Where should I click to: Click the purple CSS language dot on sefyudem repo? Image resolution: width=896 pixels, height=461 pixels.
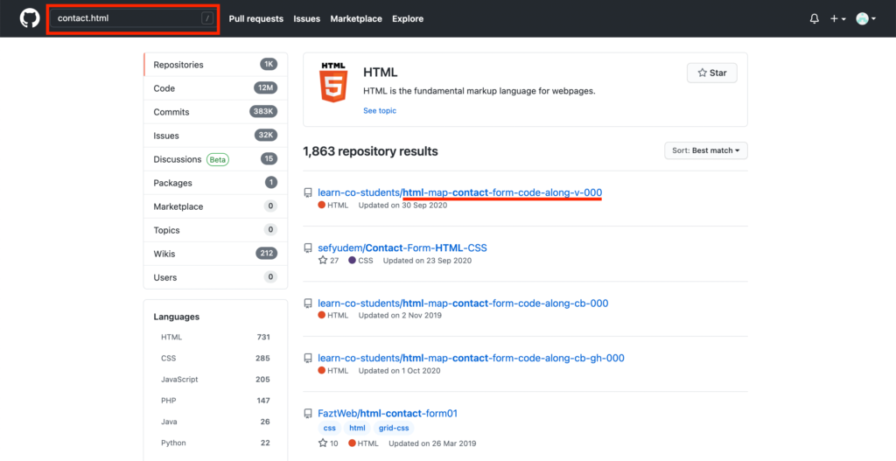352,261
